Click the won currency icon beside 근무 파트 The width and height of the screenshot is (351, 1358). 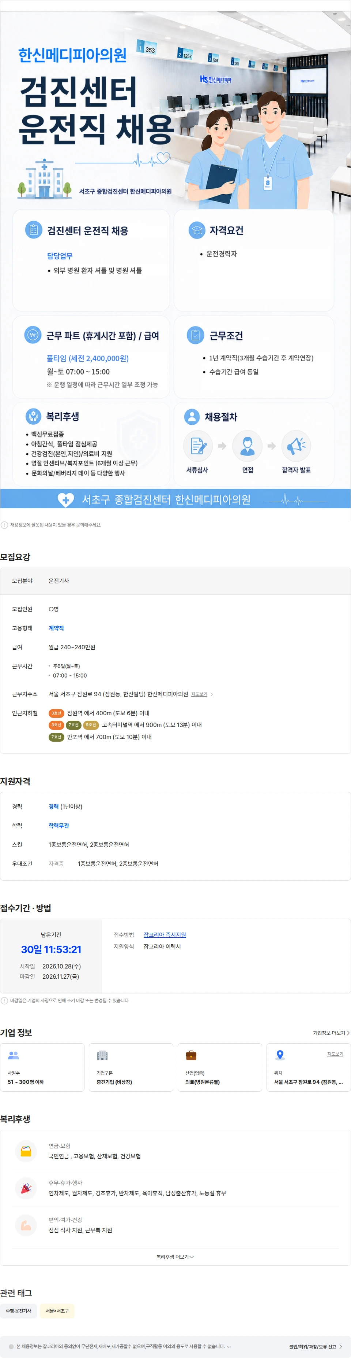[x=33, y=335]
